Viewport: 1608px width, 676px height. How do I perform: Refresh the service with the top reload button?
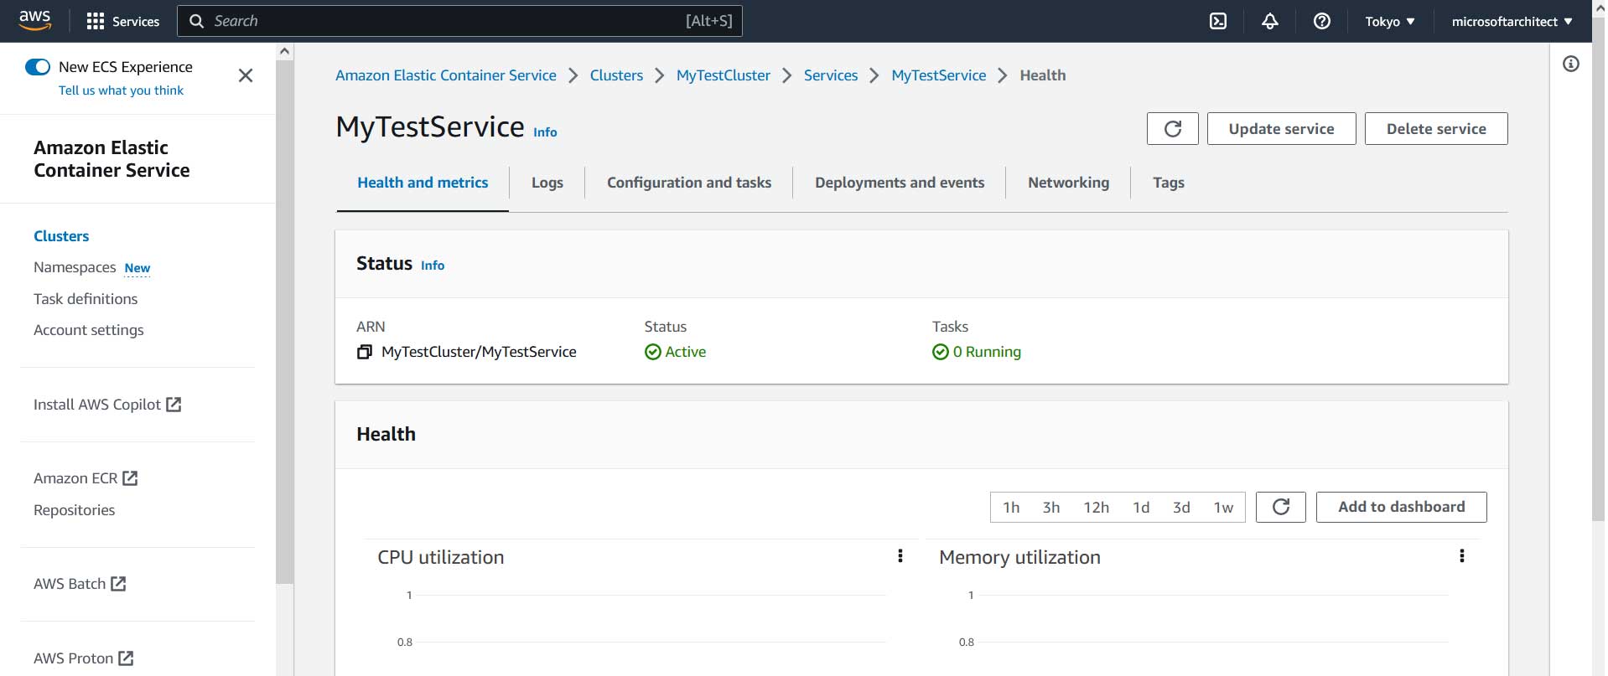pyautogui.click(x=1173, y=129)
